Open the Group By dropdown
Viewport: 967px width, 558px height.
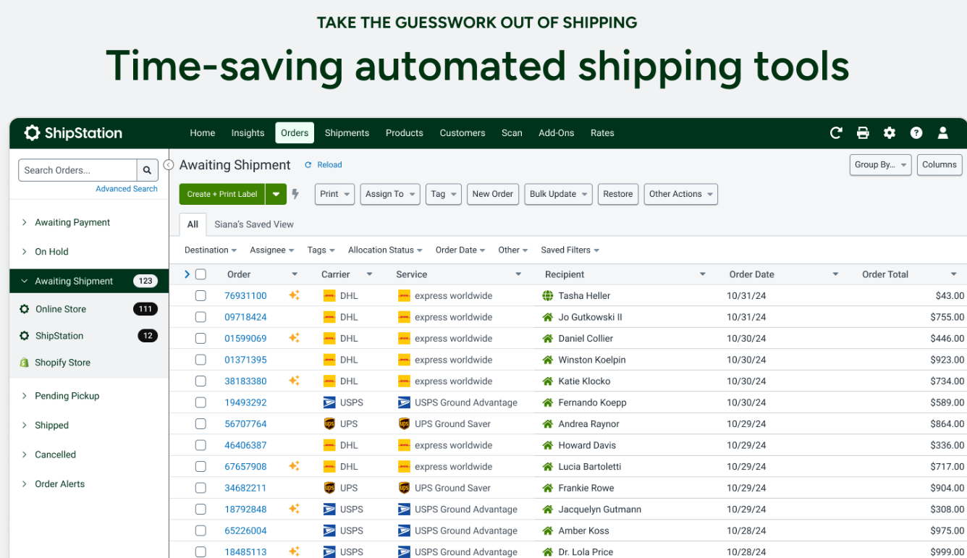tap(880, 164)
